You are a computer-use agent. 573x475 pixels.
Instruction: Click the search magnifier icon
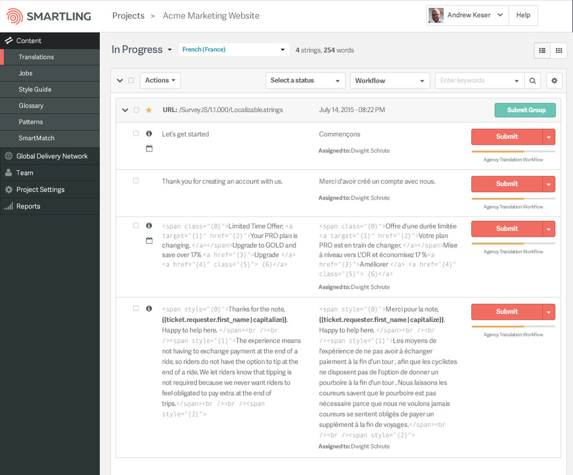click(533, 80)
